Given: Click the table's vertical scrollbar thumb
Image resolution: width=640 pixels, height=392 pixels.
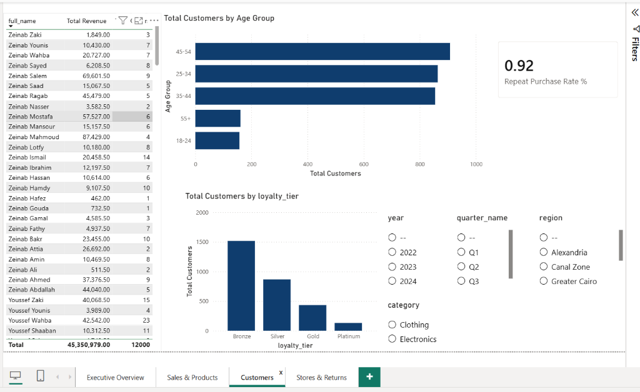Looking at the screenshot, I should click(157, 46).
